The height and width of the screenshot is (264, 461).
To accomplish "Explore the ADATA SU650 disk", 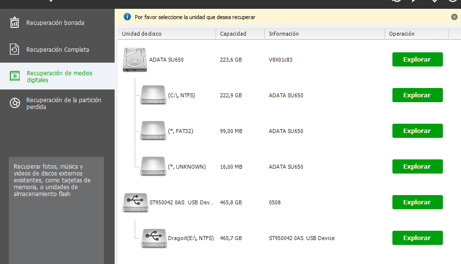I will pyautogui.click(x=417, y=59).
